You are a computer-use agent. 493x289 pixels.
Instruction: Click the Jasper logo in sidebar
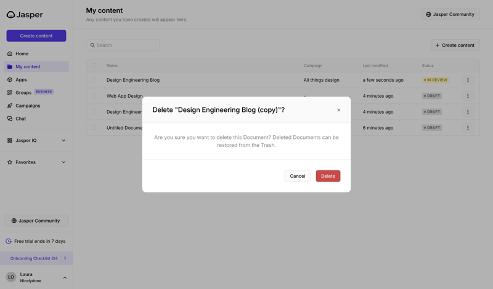pos(25,15)
